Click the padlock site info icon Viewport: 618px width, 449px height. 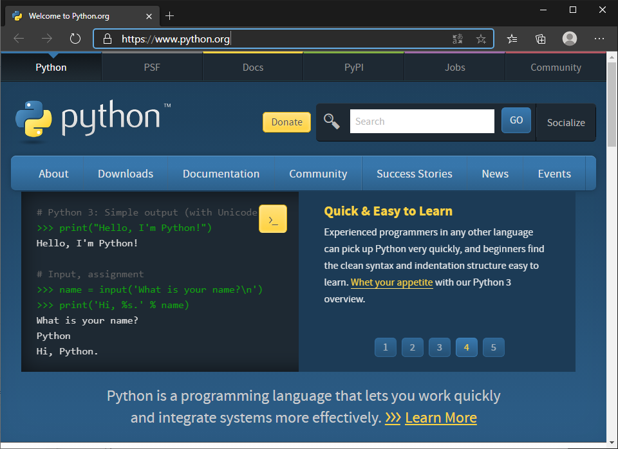click(108, 39)
